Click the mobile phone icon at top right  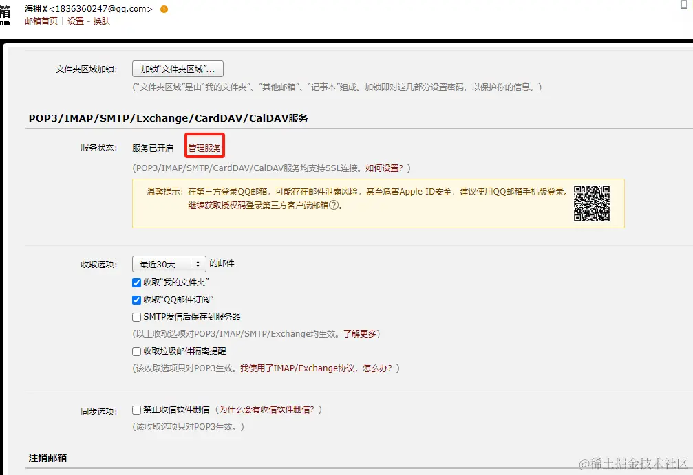pos(684,4)
